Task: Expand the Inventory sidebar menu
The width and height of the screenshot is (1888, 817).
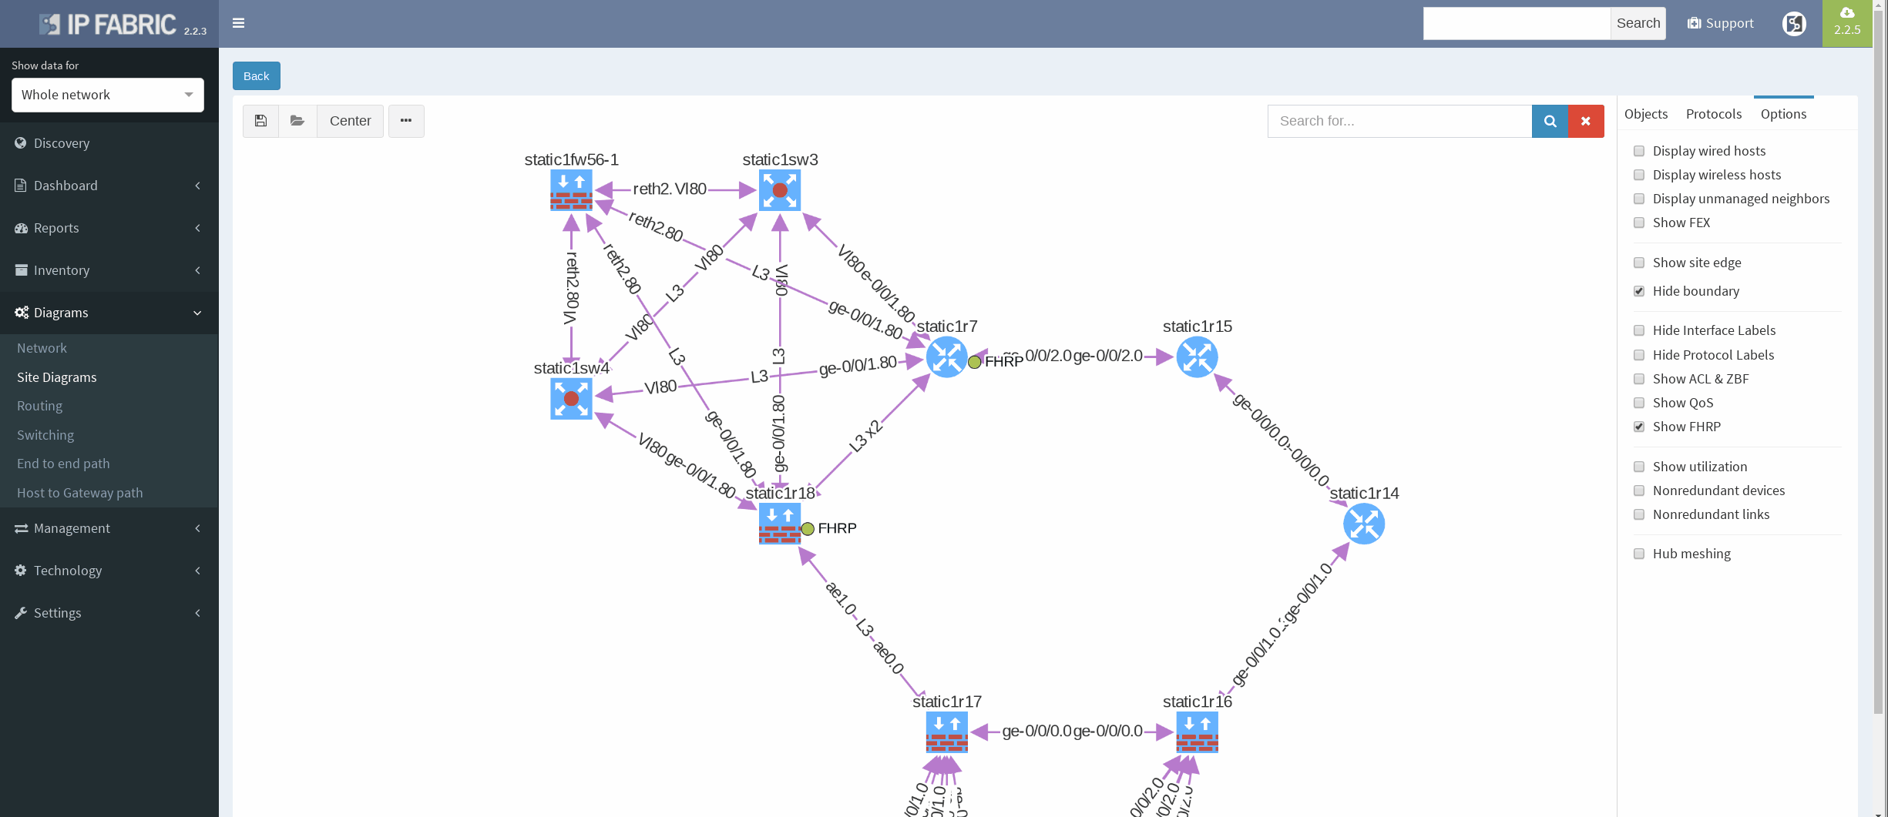Action: 108,270
